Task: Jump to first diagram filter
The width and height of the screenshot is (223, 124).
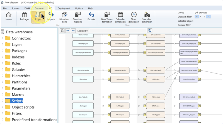Action: tap(197, 17)
